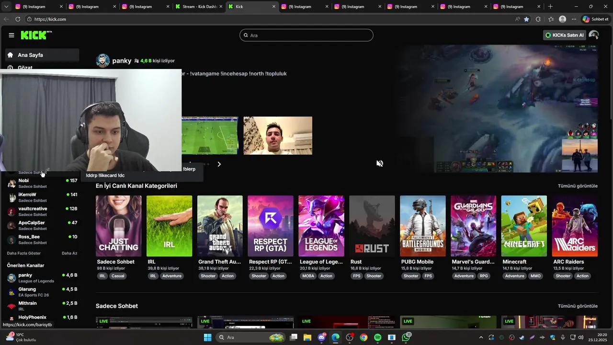This screenshot has height=345, width=613.
Task: Open the browser favorites list icon
Action: tap(551, 19)
